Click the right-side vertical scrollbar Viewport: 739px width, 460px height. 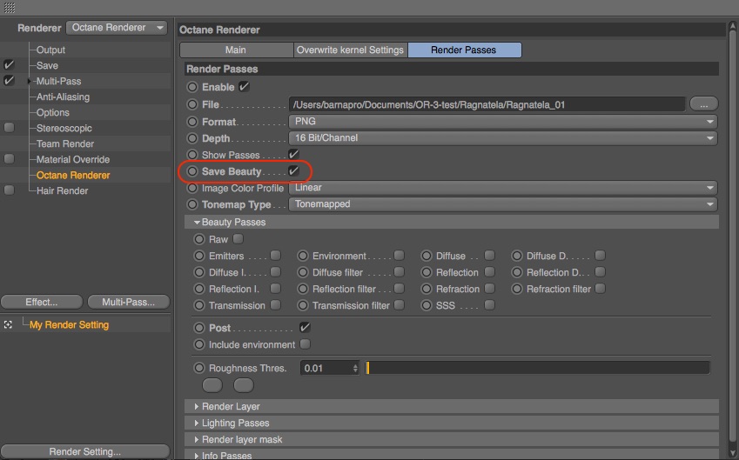[733, 236]
